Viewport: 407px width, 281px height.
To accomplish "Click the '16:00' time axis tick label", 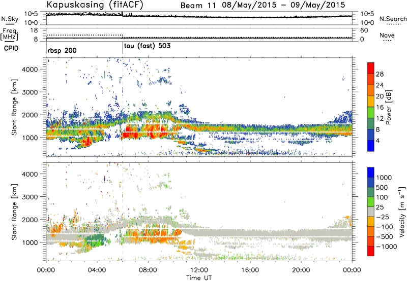I will [x=250, y=270].
